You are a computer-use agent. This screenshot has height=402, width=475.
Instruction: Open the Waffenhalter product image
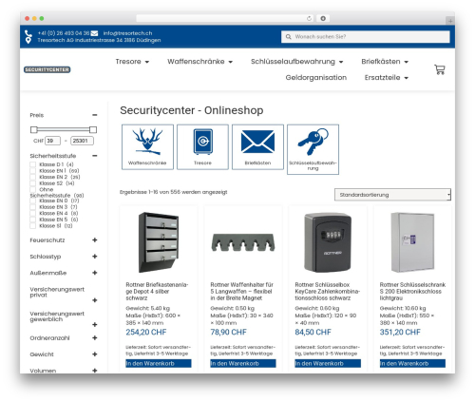243,242
